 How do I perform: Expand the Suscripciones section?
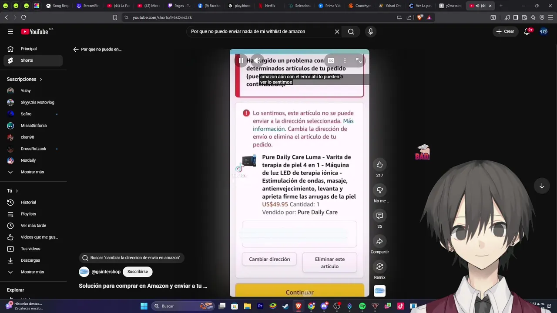pos(25,79)
